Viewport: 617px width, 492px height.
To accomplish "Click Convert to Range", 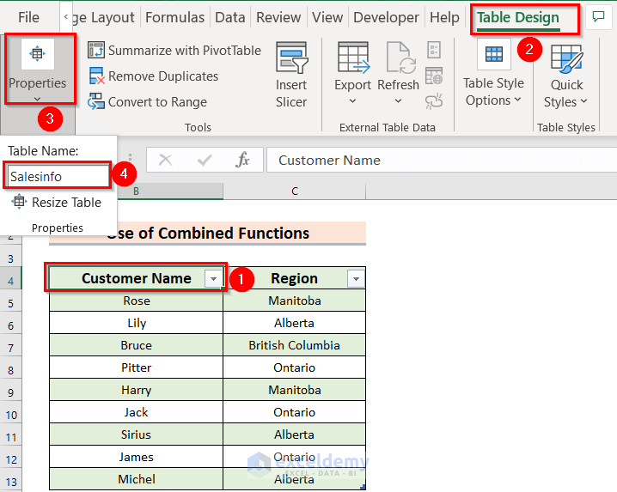I will [x=147, y=102].
